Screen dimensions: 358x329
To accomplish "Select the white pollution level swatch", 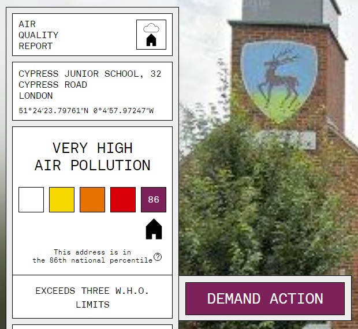I will point(31,200).
